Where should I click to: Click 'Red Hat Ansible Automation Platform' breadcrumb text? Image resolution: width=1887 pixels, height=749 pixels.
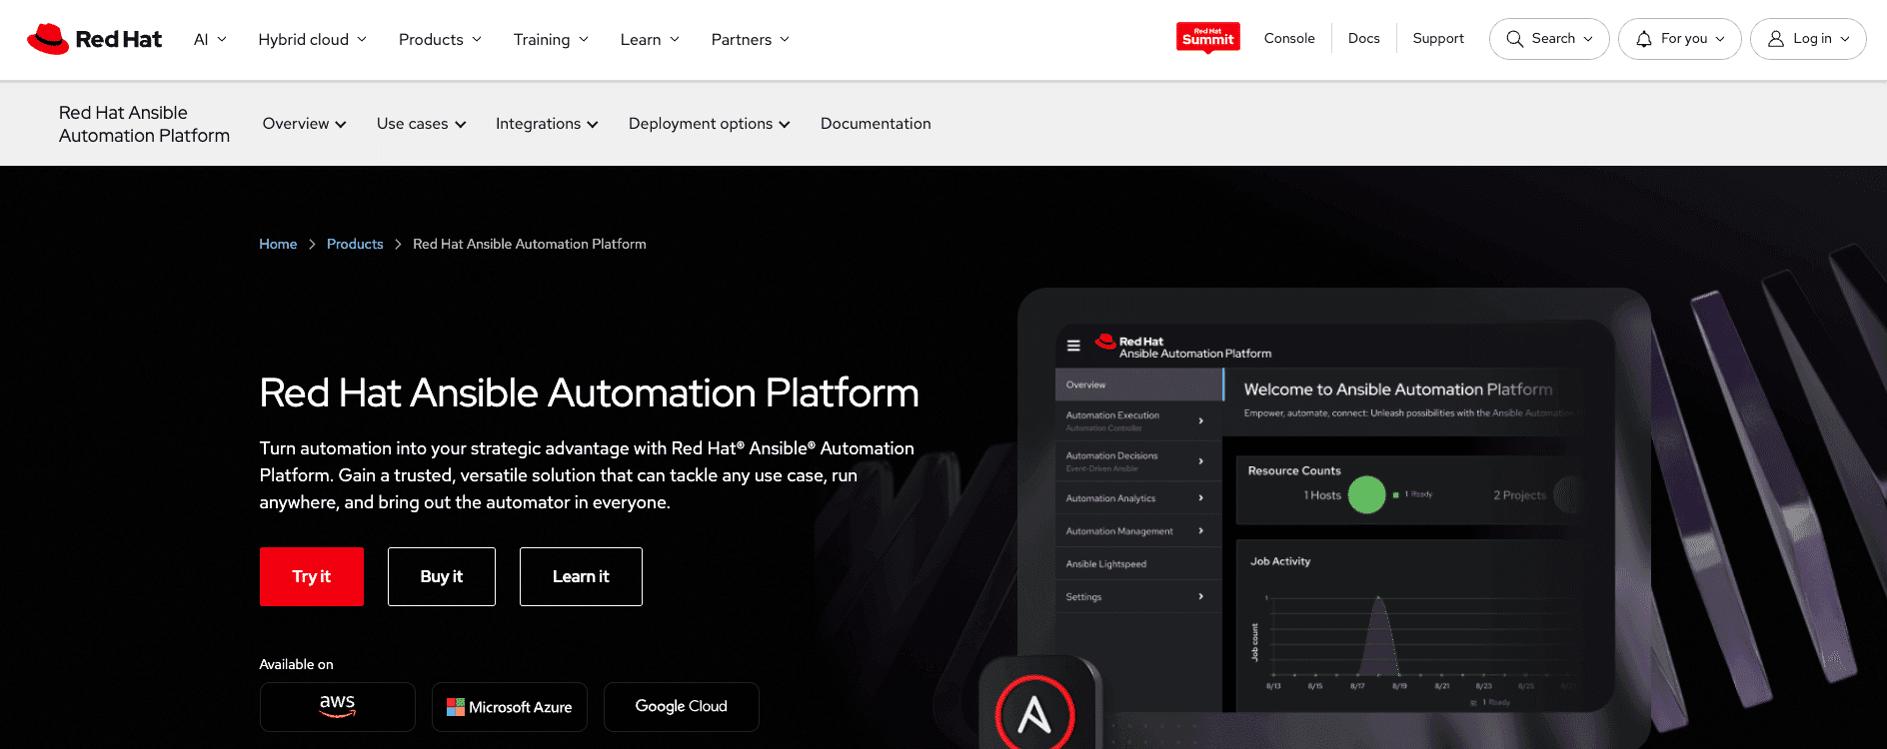(530, 244)
